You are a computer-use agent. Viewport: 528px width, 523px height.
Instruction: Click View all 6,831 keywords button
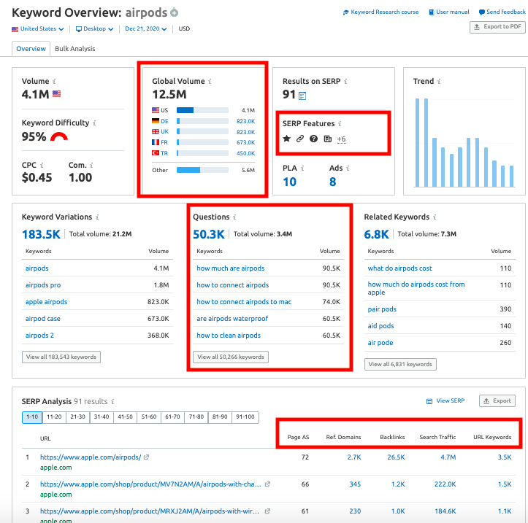[x=400, y=365]
